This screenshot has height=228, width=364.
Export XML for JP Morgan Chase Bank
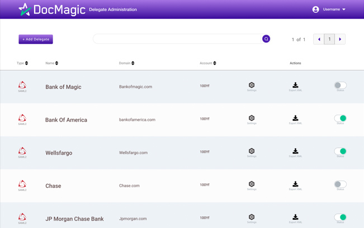point(295,217)
